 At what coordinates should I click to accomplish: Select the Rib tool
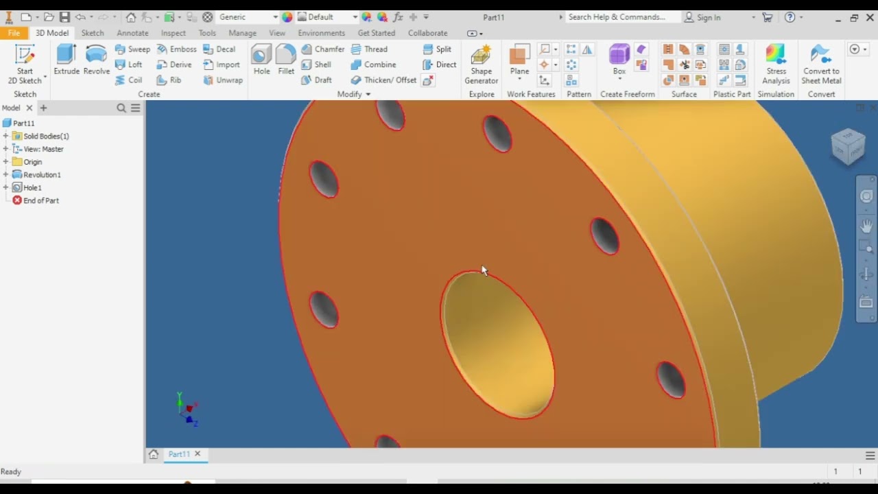[x=169, y=80]
